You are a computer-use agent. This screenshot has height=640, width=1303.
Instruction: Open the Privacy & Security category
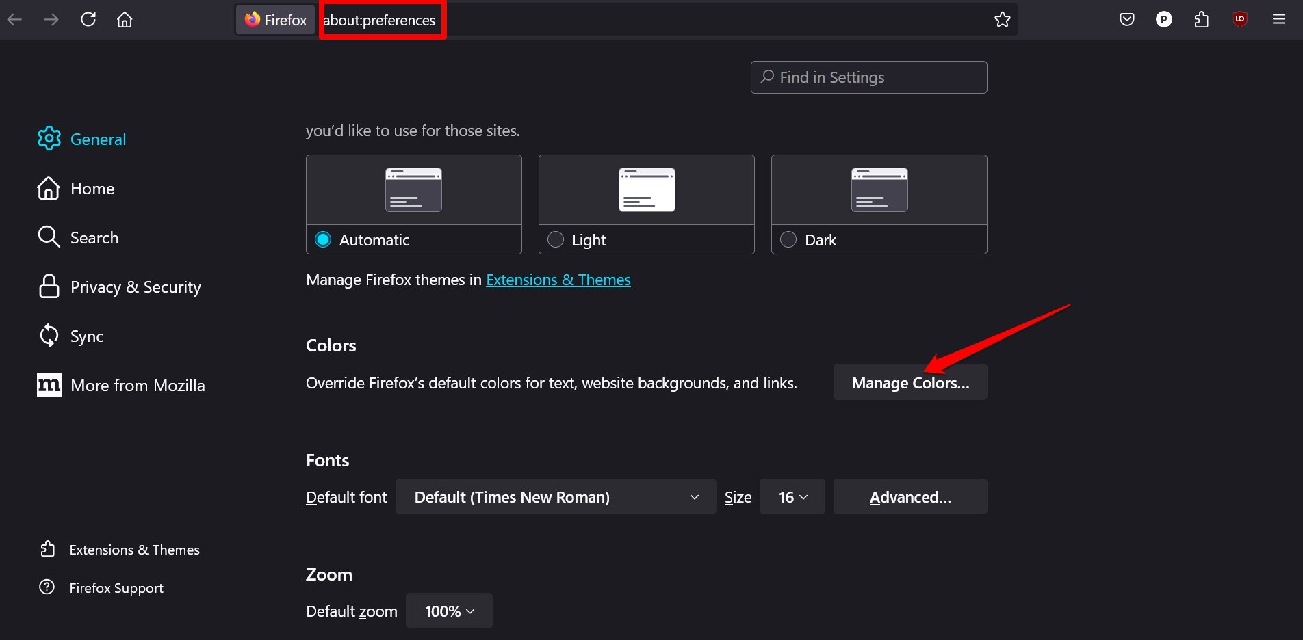click(136, 287)
